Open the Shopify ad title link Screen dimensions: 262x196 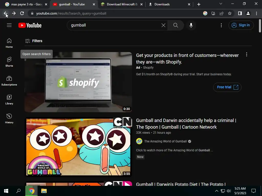tap(187, 58)
